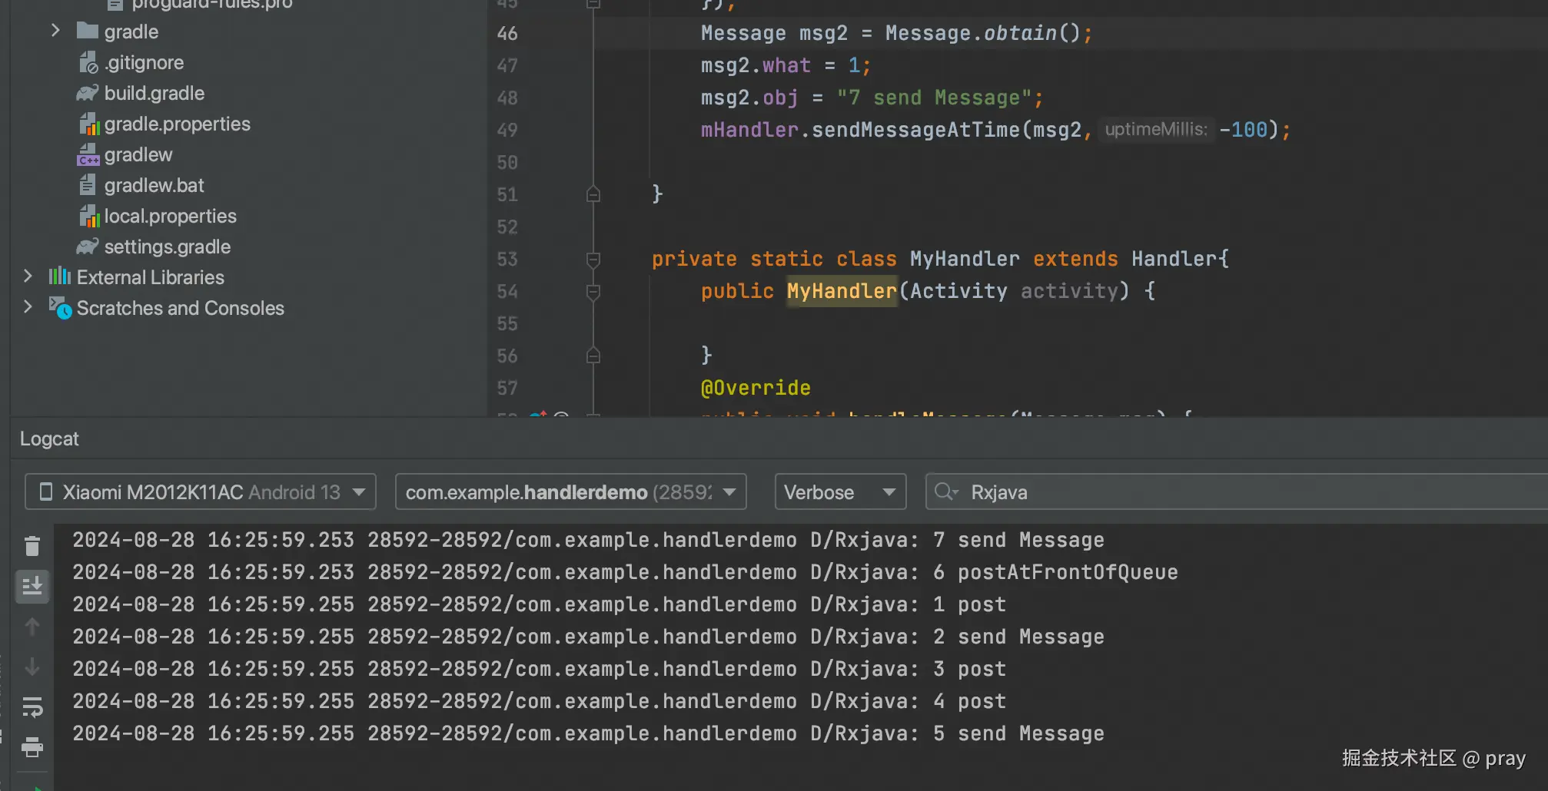
Task: Click the gradle folder icon
Action: tap(88, 31)
